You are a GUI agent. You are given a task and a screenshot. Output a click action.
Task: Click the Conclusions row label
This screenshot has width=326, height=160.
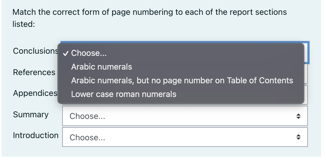[35, 51]
